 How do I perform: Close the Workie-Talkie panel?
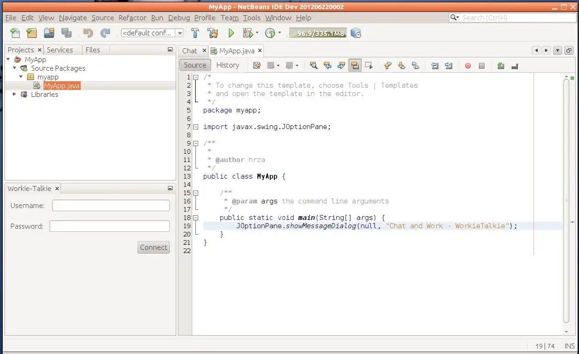57,188
